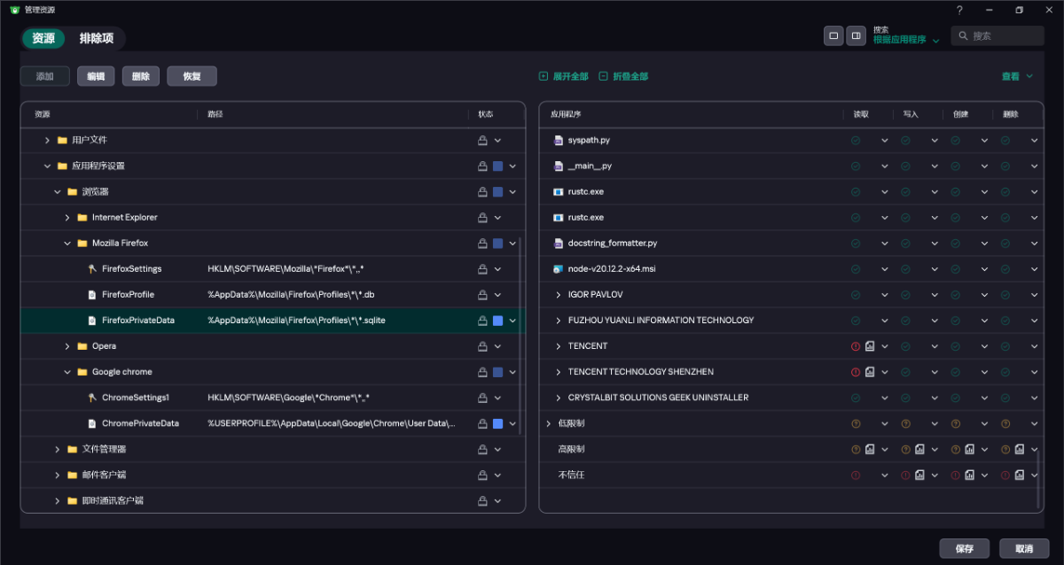
Task: Click the lock icon on Internet Explorer row
Action: (482, 218)
